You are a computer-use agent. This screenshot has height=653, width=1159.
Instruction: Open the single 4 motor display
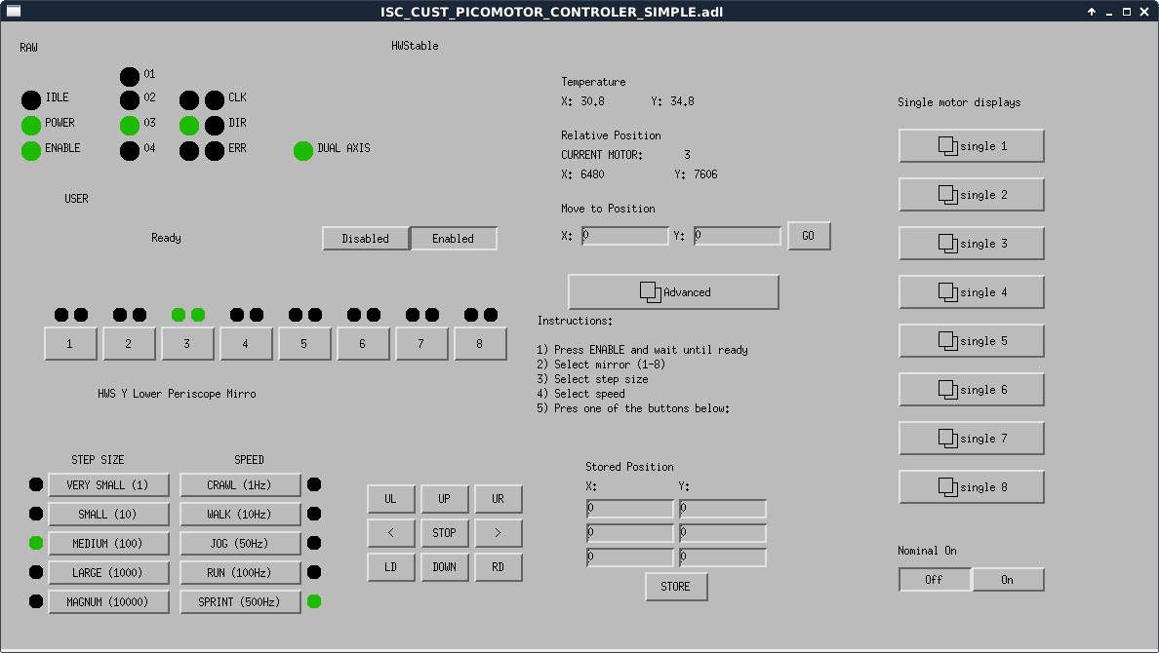[972, 292]
